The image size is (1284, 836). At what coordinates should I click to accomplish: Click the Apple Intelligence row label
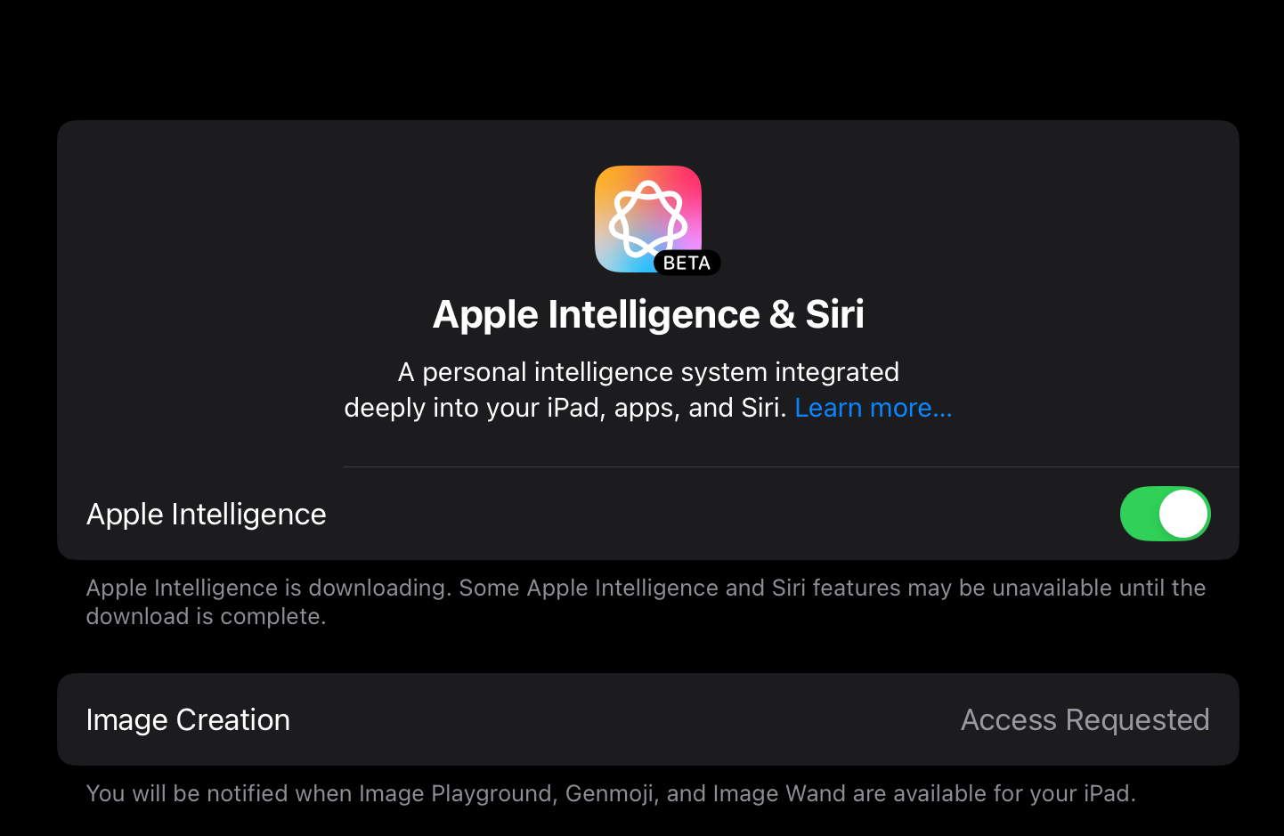click(207, 515)
